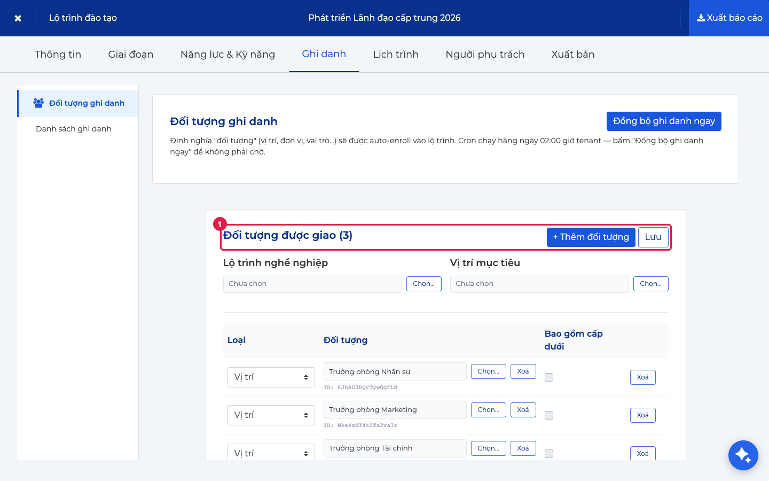Clear the Trưởng phòng Marketing field with inner Xoá
Screen dimensions: 769x481
(x=523, y=410)
